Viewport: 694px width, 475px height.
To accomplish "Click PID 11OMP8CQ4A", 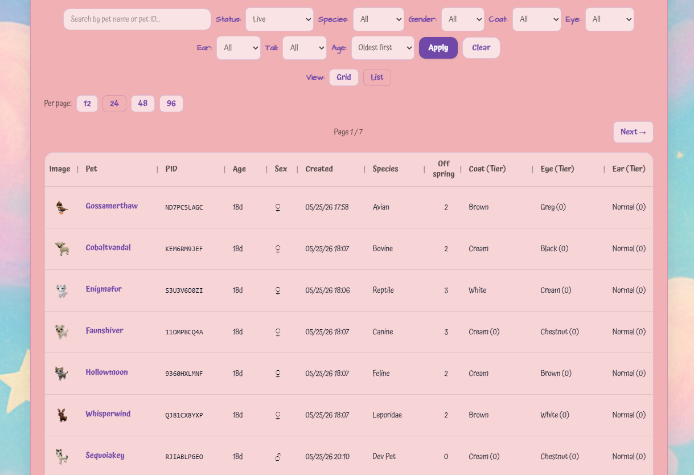I will point(184,333).
